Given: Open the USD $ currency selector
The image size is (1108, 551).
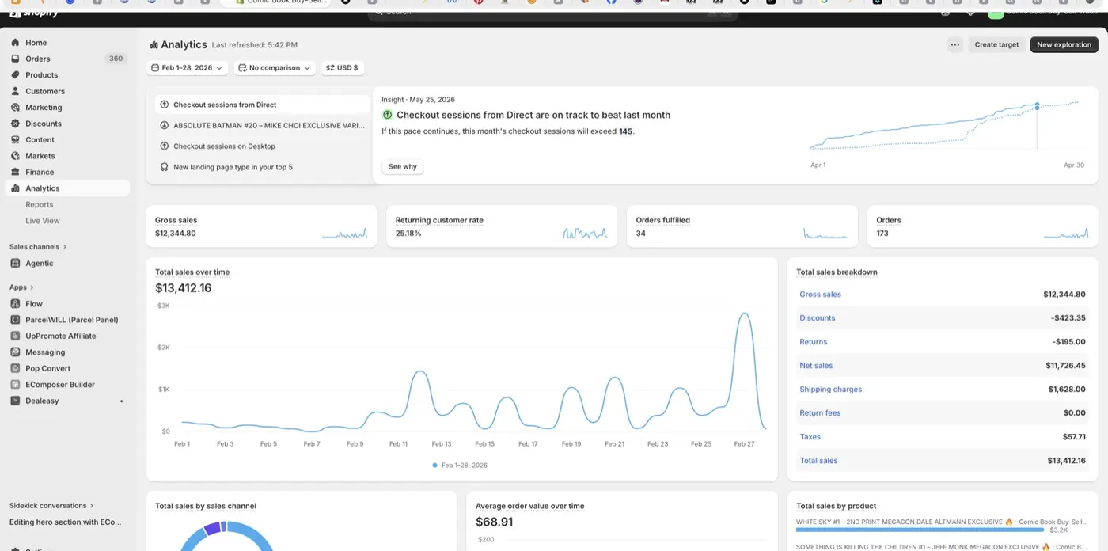Looking at the screenshot, I should (343, 68).
